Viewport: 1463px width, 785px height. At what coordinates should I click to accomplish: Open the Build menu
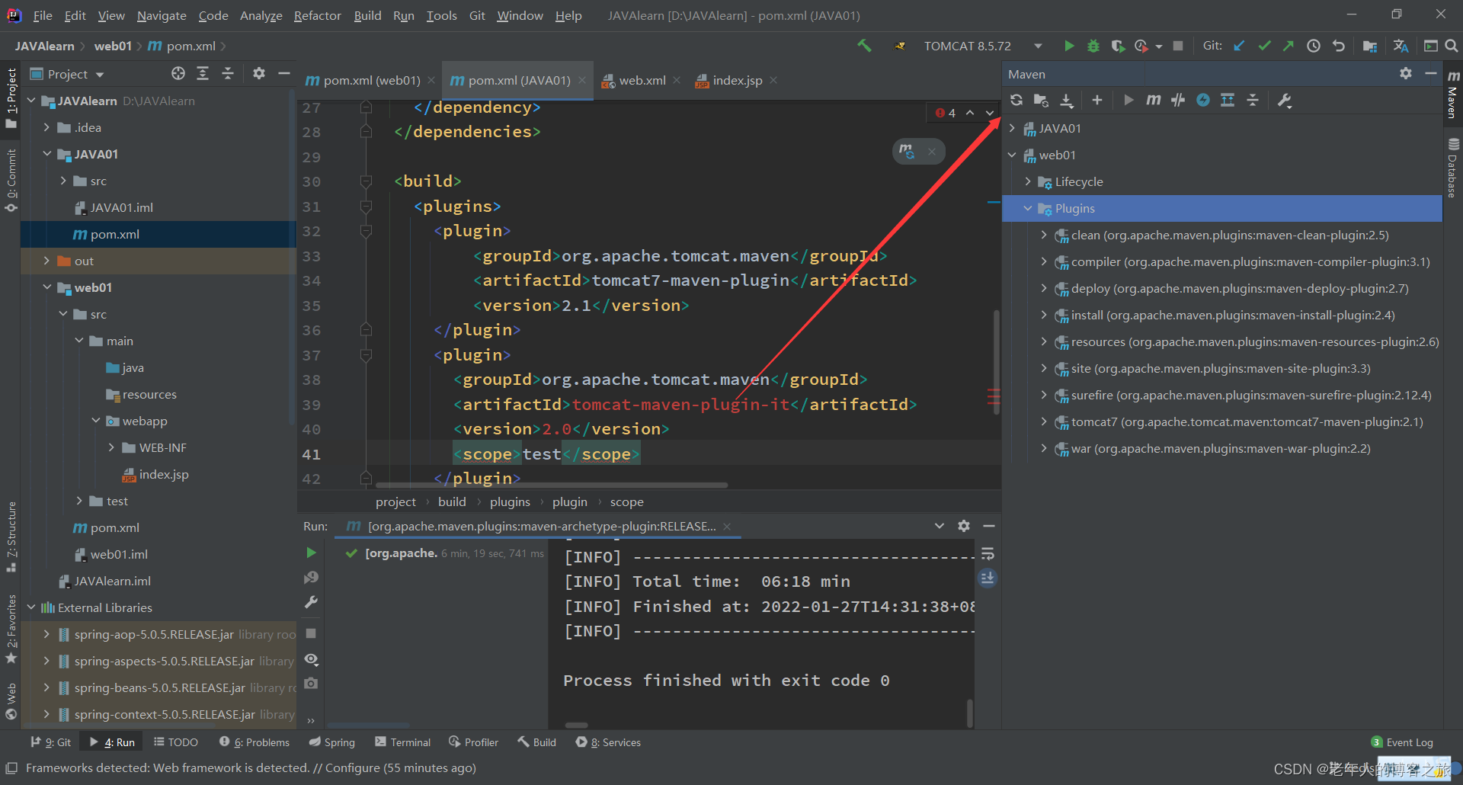tap(367, 15)
